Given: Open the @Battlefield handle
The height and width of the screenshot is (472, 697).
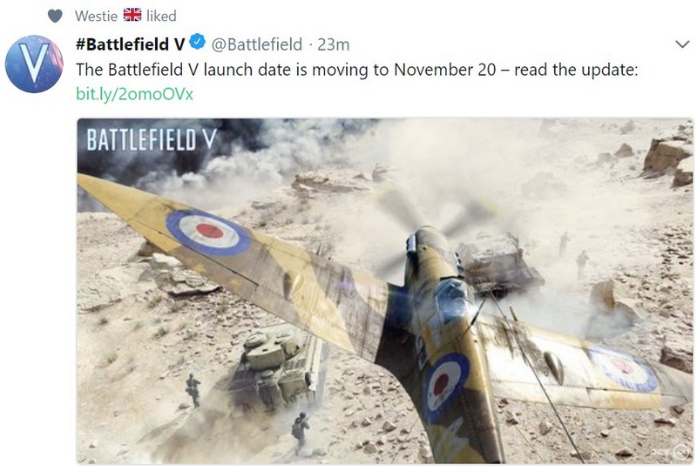Looking at the screenshot, I should point(257,44).
